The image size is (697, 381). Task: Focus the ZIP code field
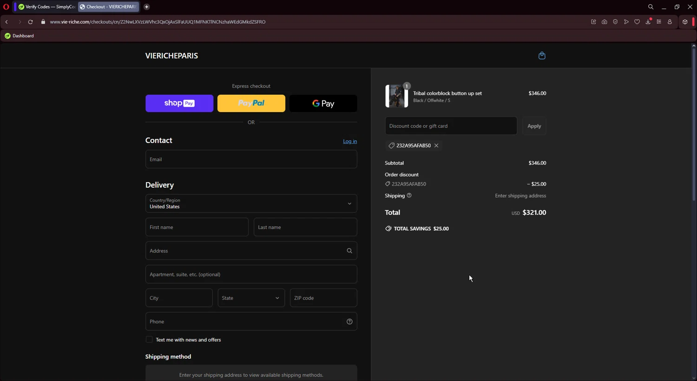pos(323,298)
